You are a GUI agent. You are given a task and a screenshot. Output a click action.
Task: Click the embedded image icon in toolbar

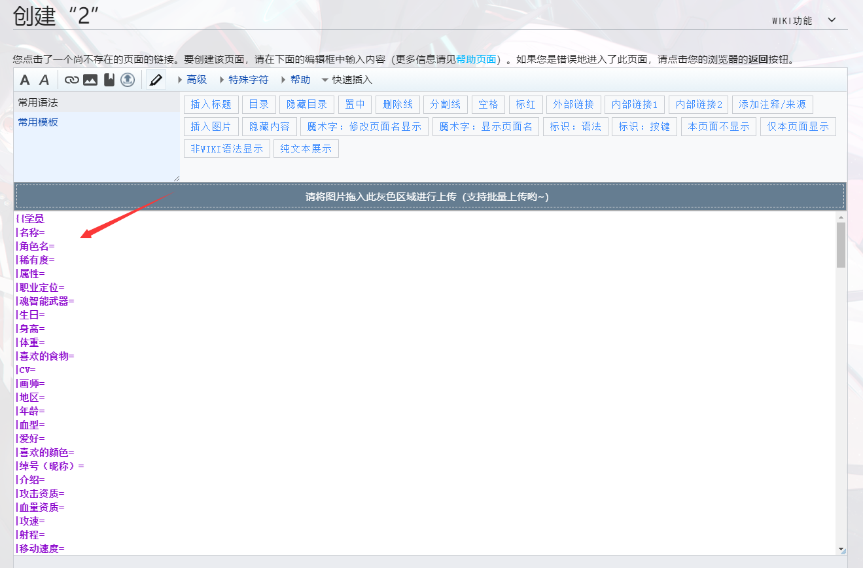tap(89, 79)
